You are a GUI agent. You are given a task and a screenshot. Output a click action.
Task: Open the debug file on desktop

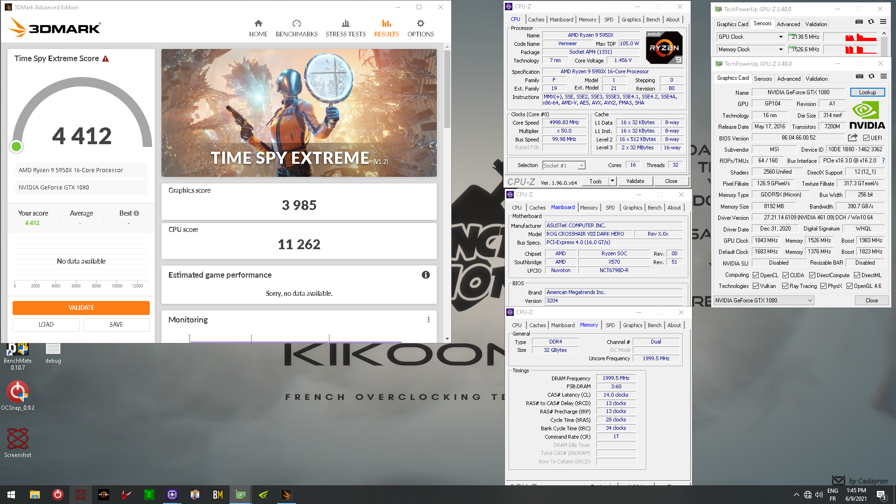coord(53,353)
